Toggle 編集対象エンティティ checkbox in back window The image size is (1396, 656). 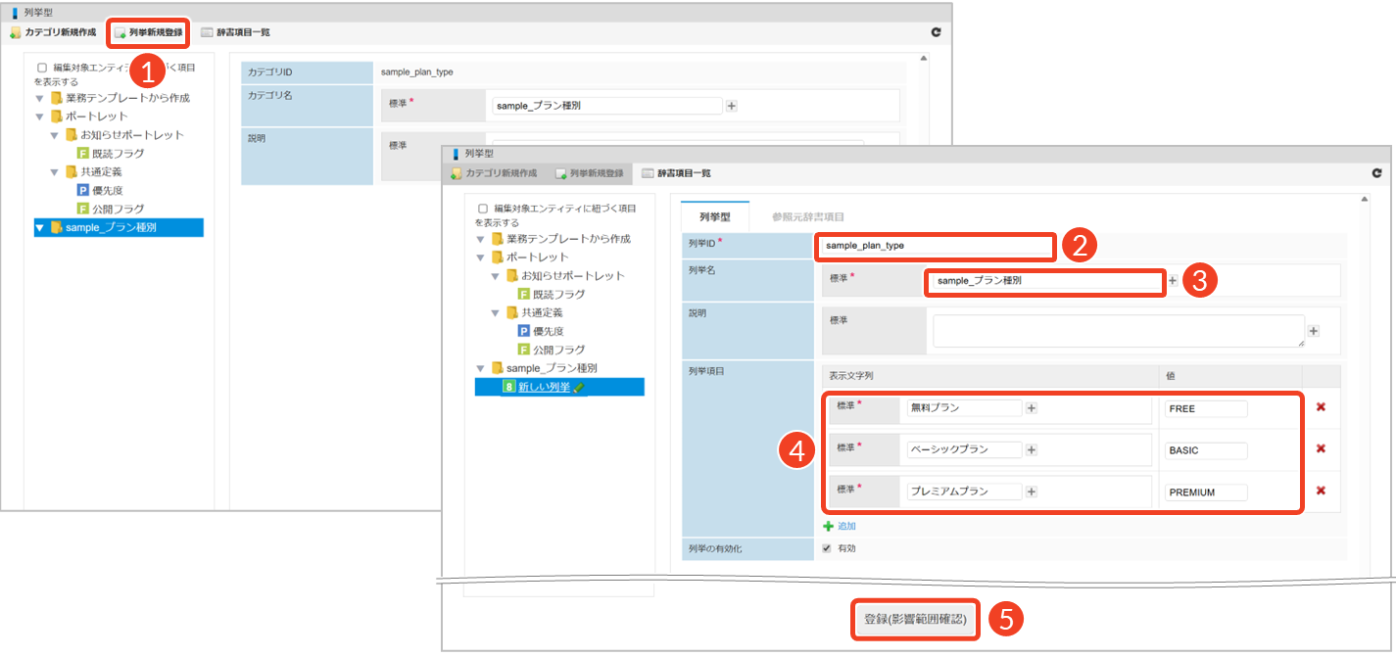[x=41, y=68]
